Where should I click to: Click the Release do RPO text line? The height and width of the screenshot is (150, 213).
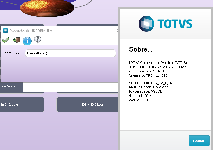click(148, 75)
